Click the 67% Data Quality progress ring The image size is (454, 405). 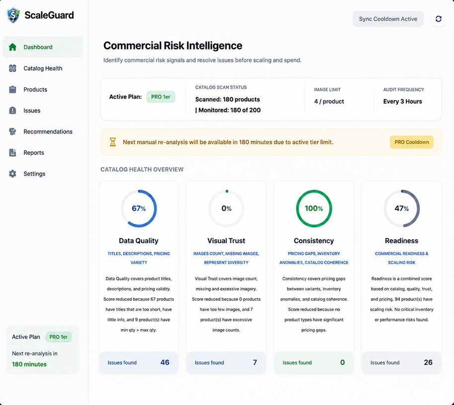pyautogui.click(x=139, y=208)
